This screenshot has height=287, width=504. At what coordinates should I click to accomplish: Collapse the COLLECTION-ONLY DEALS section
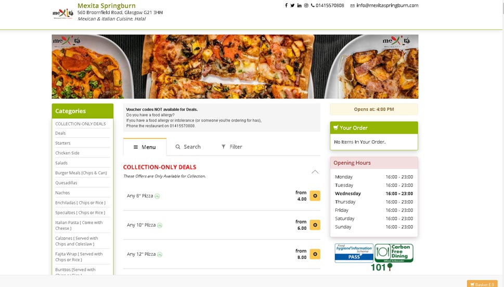pyautogui.click(x=315, y=172)
